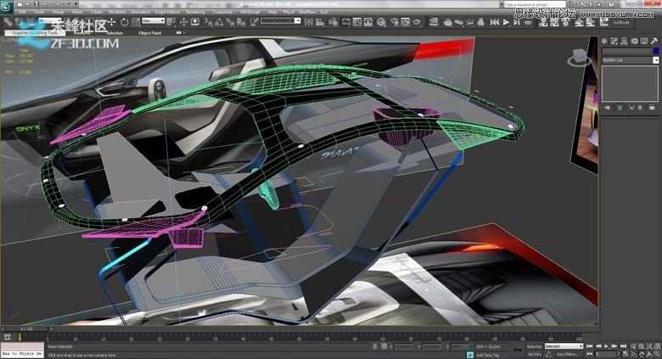Toggle Show End Result in modifier stack
Image resolution: width=662 pixels, height=359 pixels.
click(x=618, y=108)
